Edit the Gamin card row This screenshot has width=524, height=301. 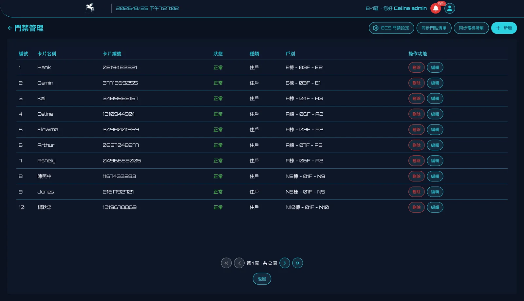(x=435, y=83)
